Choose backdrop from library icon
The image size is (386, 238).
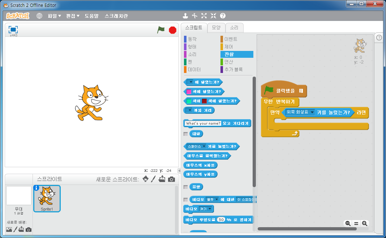9,229
